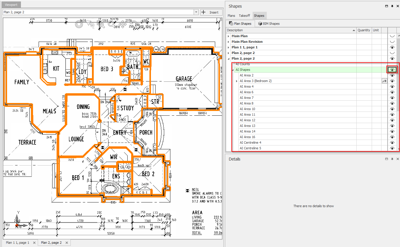This screenshot has width=400, height=247.
Task: Activate the pointer select tool in viewport toolbar
Action: (x=90, y=24)
